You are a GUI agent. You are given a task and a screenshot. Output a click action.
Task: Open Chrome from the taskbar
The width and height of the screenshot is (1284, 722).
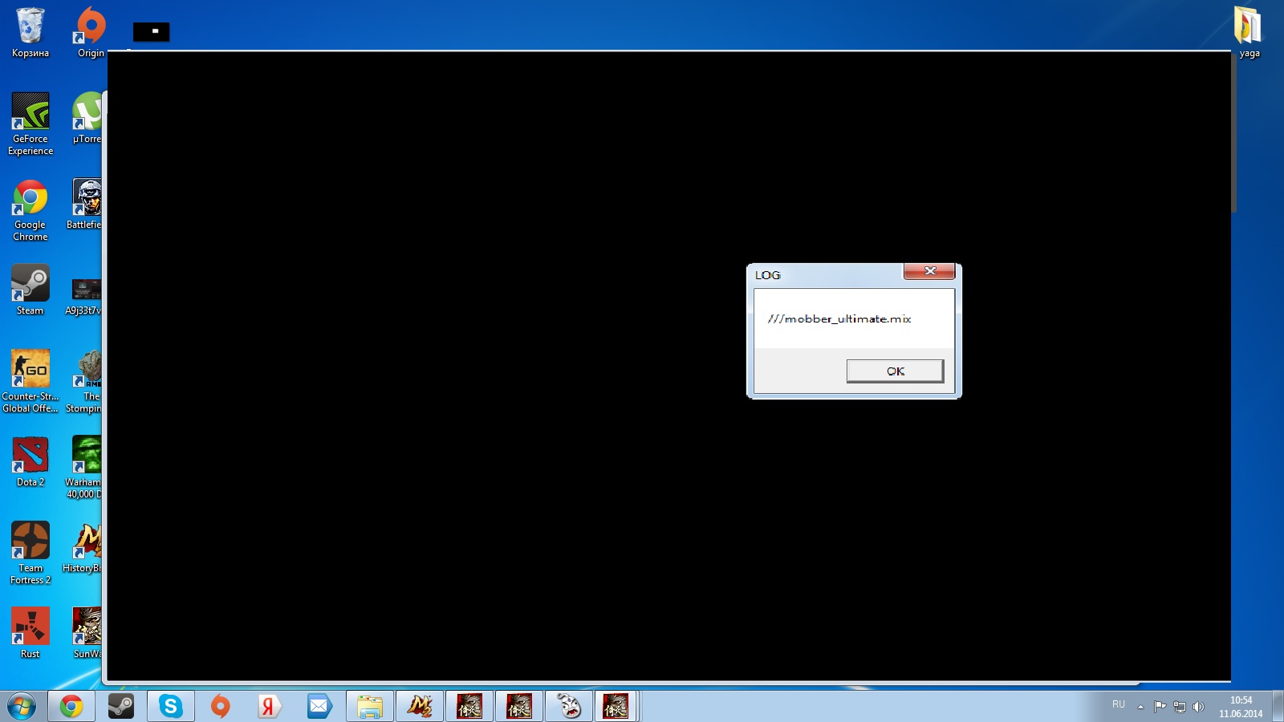(x=71, y=707)
